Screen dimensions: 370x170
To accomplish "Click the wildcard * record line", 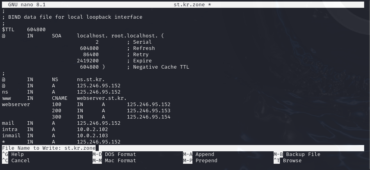I will (x=61, y=142).
